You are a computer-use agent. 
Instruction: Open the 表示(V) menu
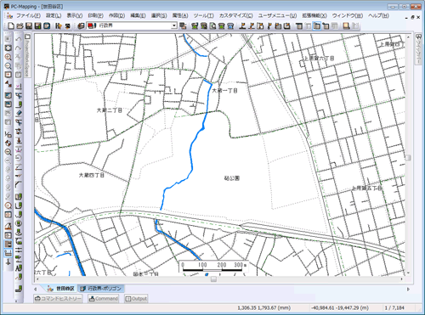(75, 15)
